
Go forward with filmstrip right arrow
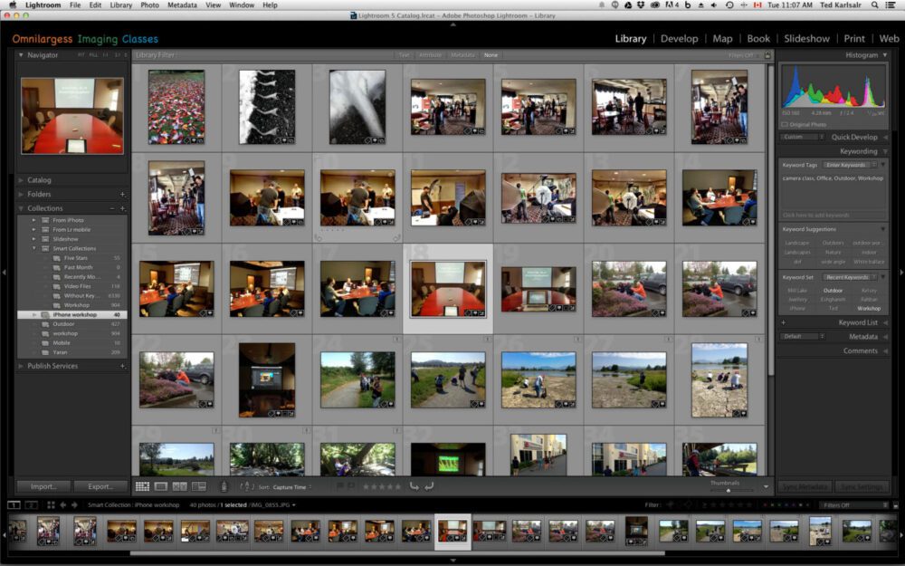74,504
